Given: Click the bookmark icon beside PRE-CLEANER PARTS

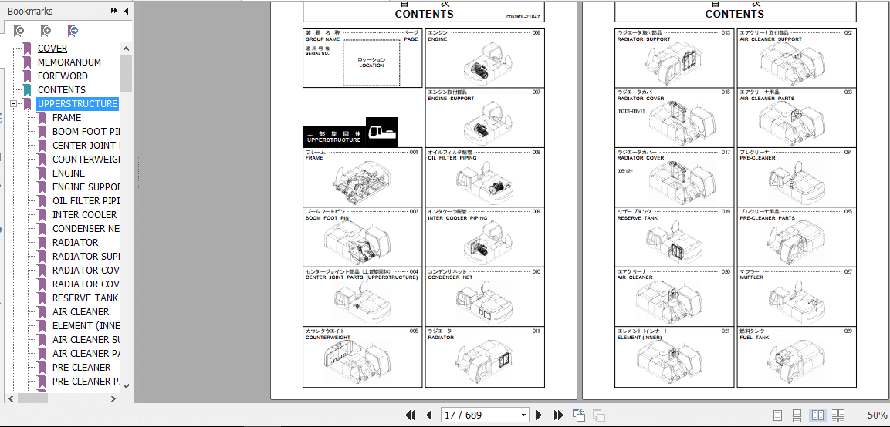Looking at the screenshot, I should click(x=42, y=381).
